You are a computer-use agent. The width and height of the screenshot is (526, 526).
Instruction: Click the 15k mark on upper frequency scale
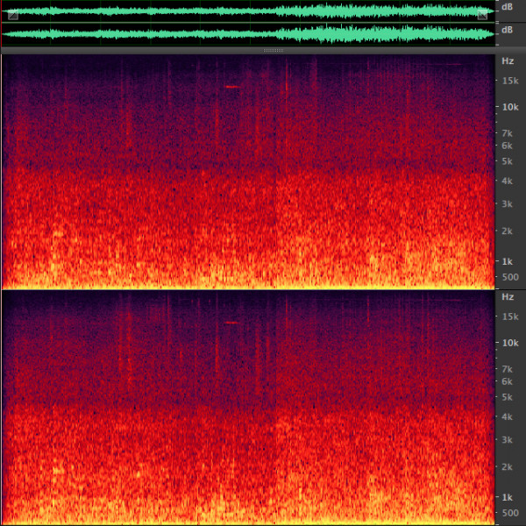pyautogui.click(x=510, y=81)
